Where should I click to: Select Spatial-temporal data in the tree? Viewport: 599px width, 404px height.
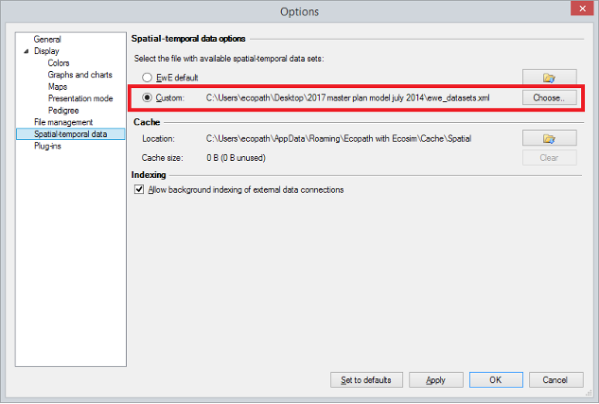click(70, 134)
